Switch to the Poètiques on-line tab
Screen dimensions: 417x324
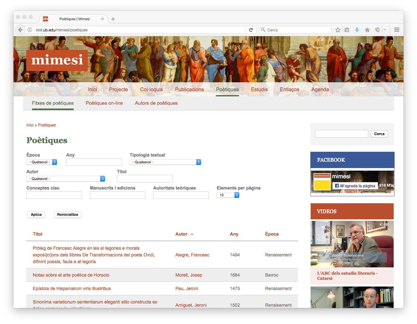point(104,103)
